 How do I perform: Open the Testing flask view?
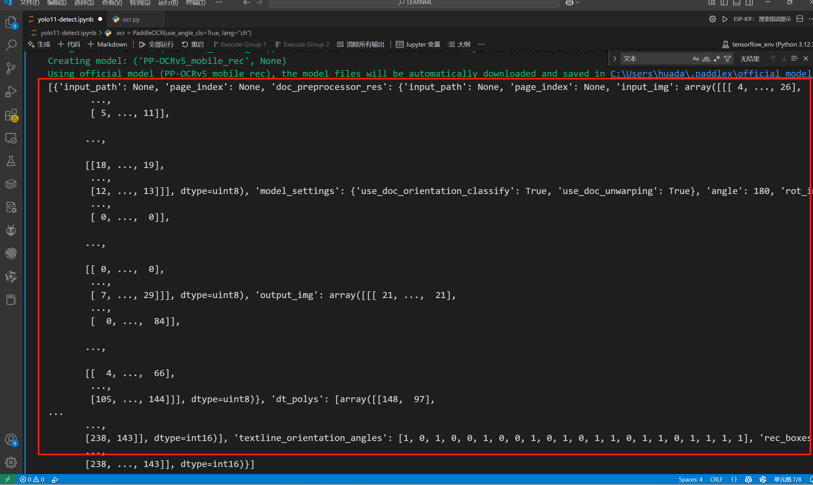click(11, 161)
